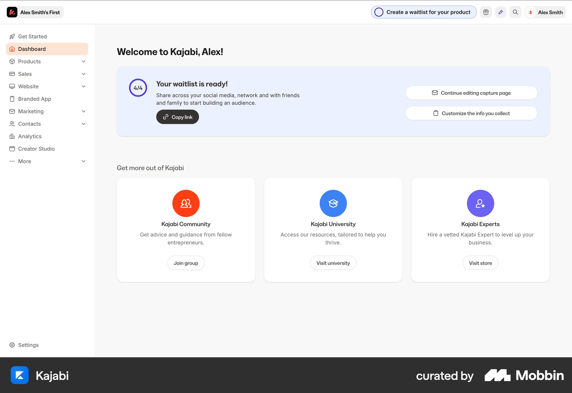Open Analytics from the sidebar
This screenshot has height=393, width=572.
tap(30, 136)
